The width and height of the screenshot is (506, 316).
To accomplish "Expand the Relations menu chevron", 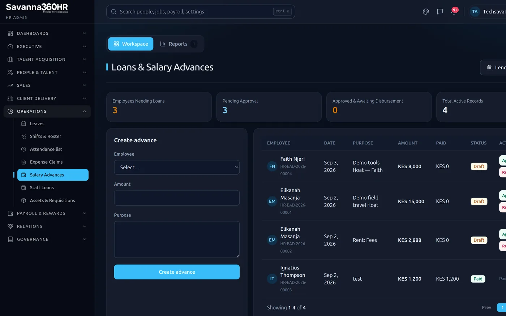I will point(84,226).
